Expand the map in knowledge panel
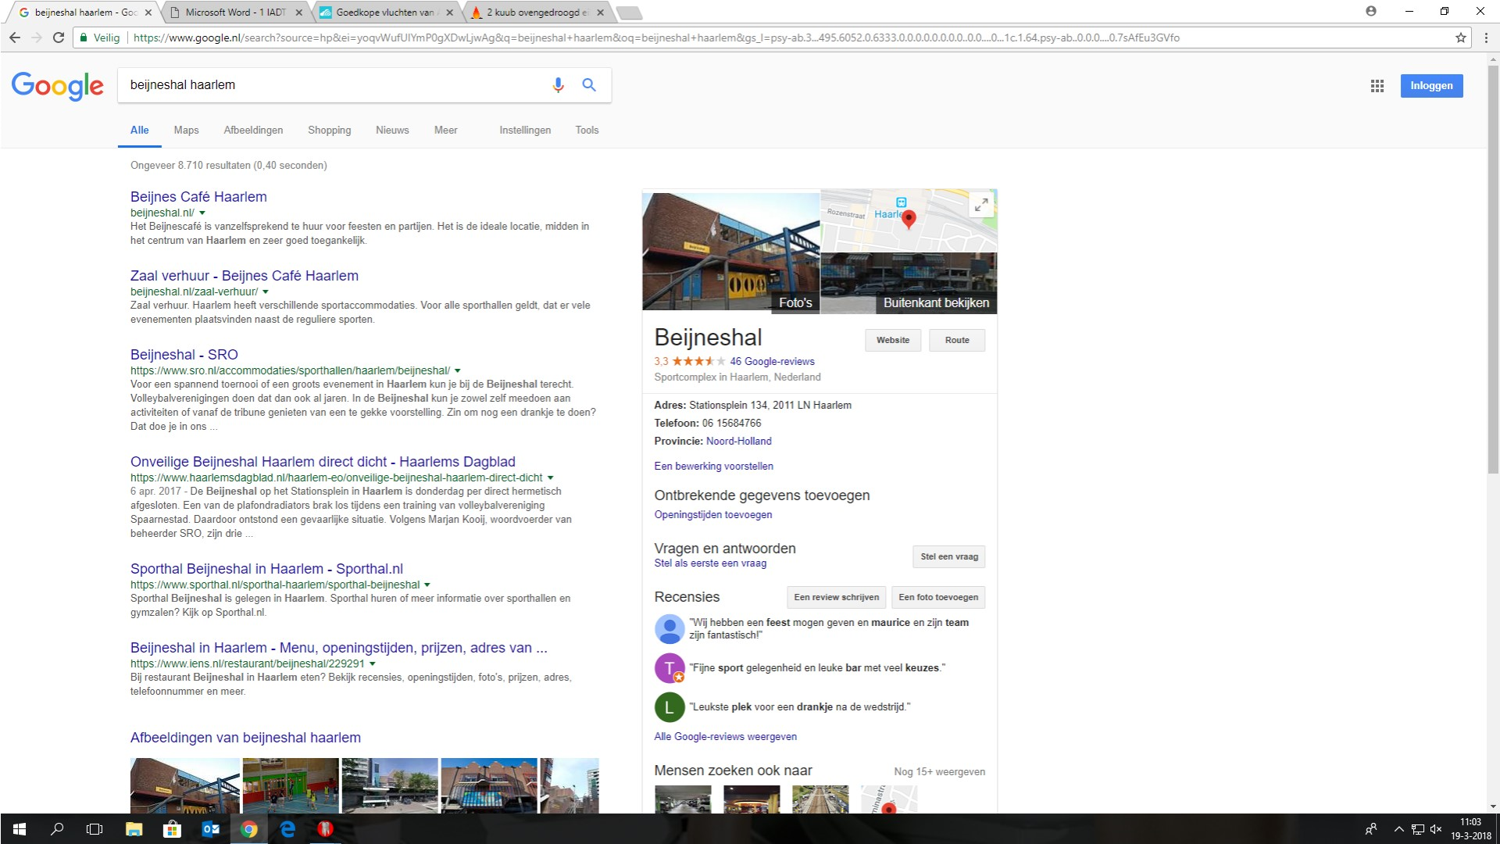Image resolution: width=1500 pixels, height=844 pixels. (980, 206)
